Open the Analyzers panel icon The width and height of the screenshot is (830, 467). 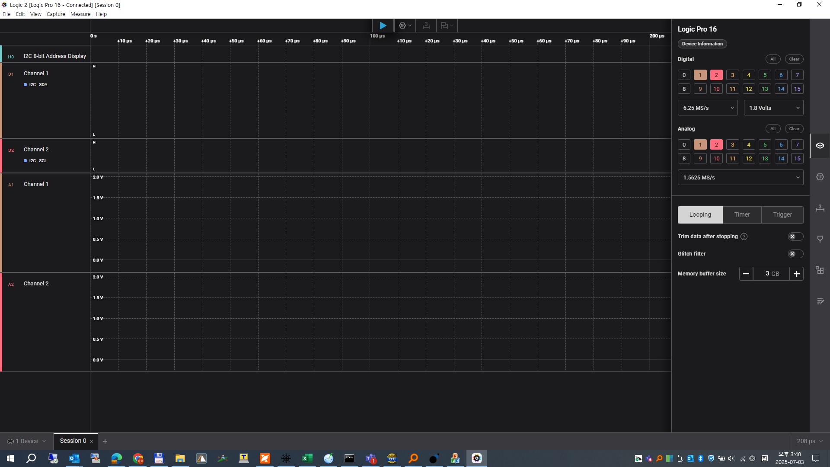coord(820,177)
